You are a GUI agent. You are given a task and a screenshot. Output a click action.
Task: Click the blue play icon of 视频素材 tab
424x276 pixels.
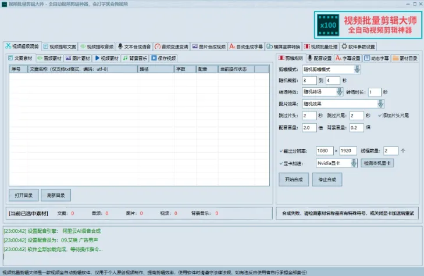(97, 58)
